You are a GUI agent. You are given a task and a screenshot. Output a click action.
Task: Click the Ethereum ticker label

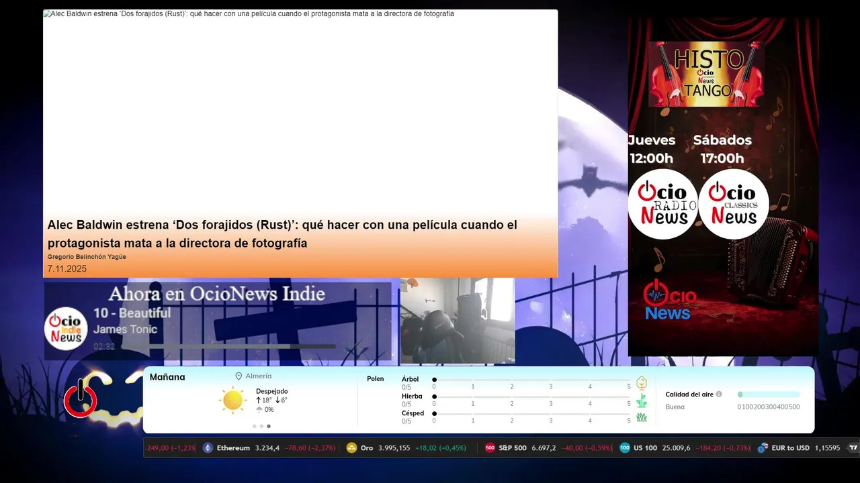[x=233, y=448]
